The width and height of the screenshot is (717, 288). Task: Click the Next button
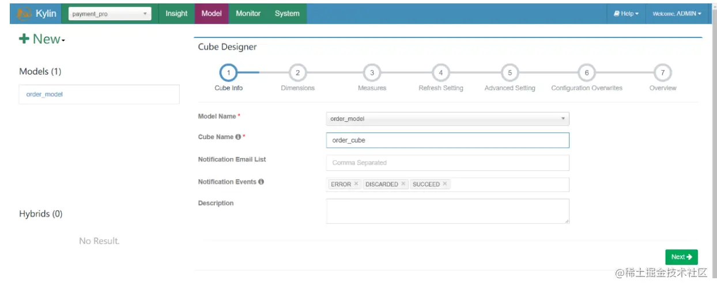pyautogui.click(x=681, y=257)
